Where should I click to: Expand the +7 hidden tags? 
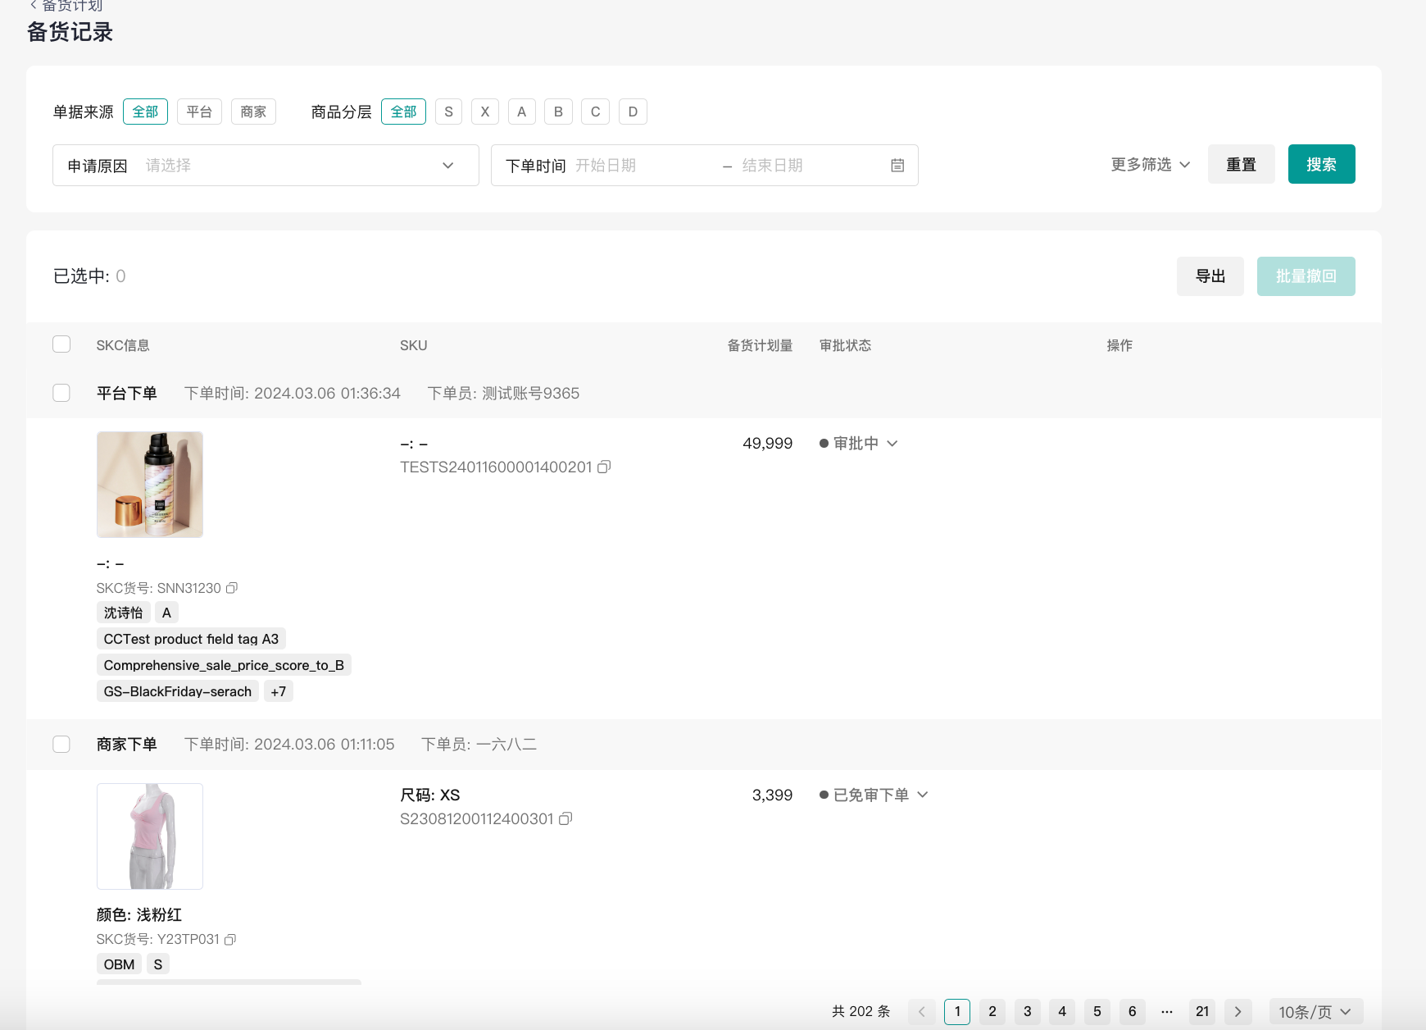279,691
